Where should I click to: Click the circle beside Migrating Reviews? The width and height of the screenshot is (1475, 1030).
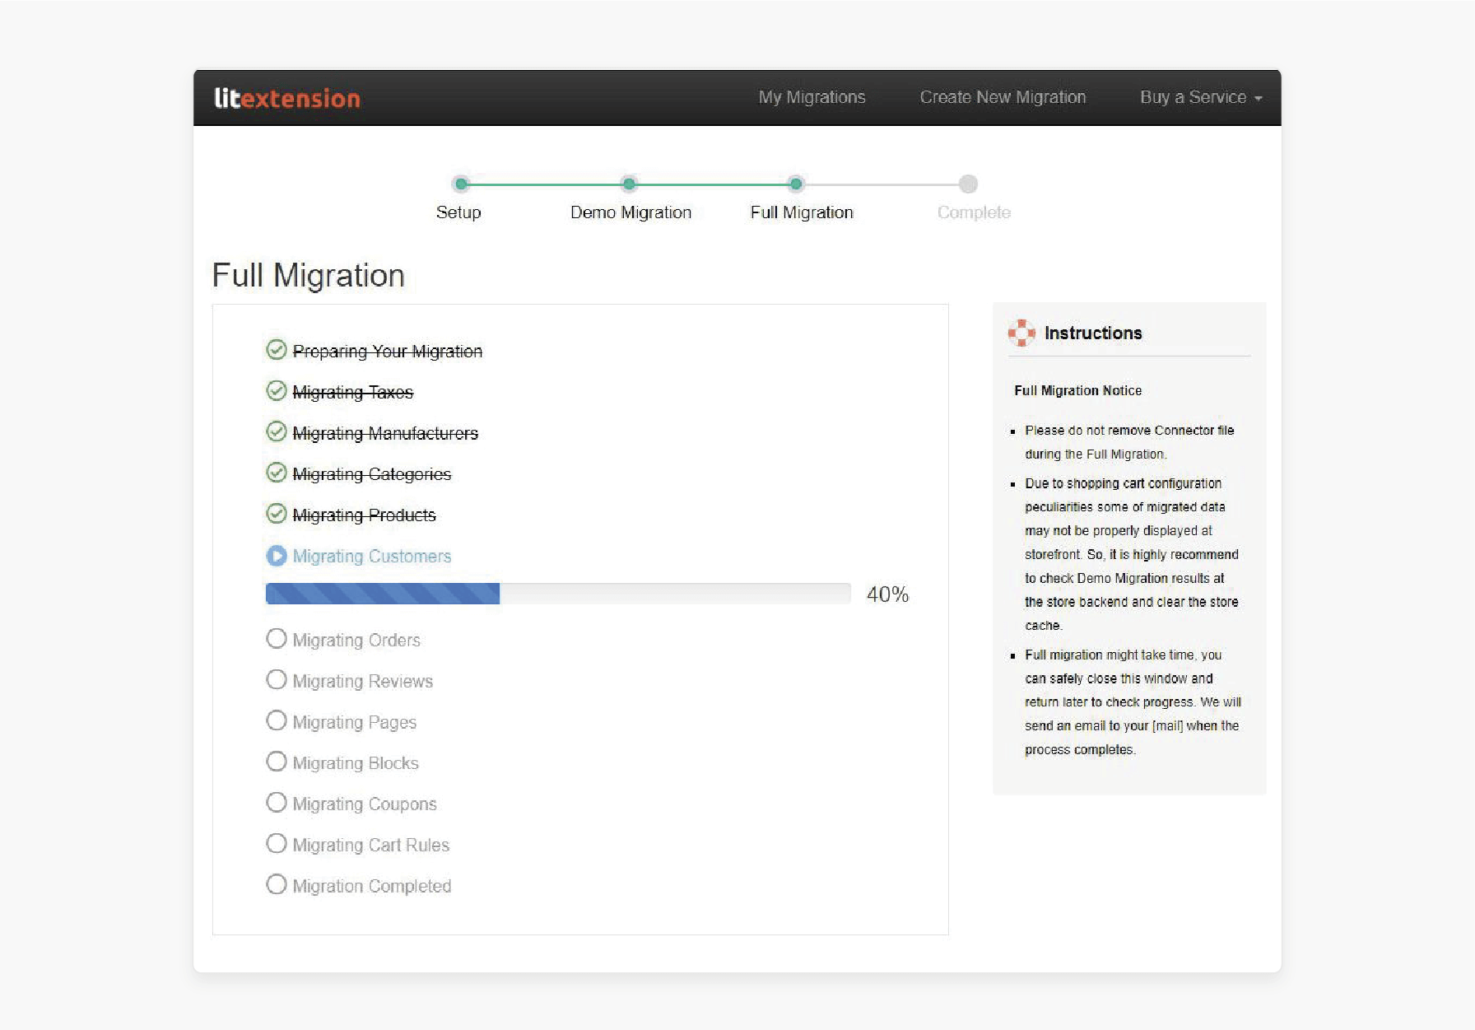click(277, 680)
